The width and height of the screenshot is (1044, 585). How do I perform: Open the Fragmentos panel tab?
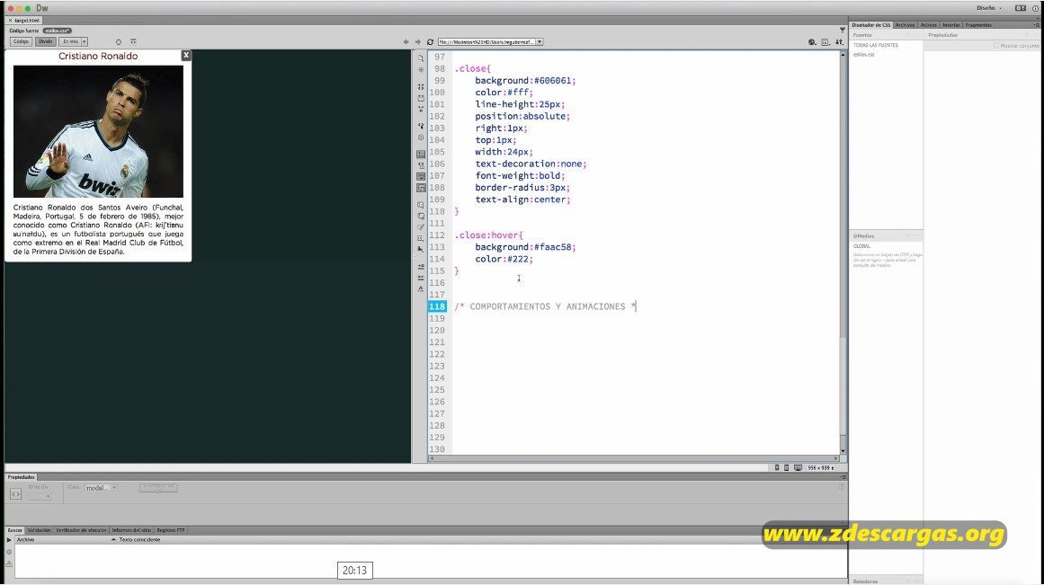click(x=978, y=24)
